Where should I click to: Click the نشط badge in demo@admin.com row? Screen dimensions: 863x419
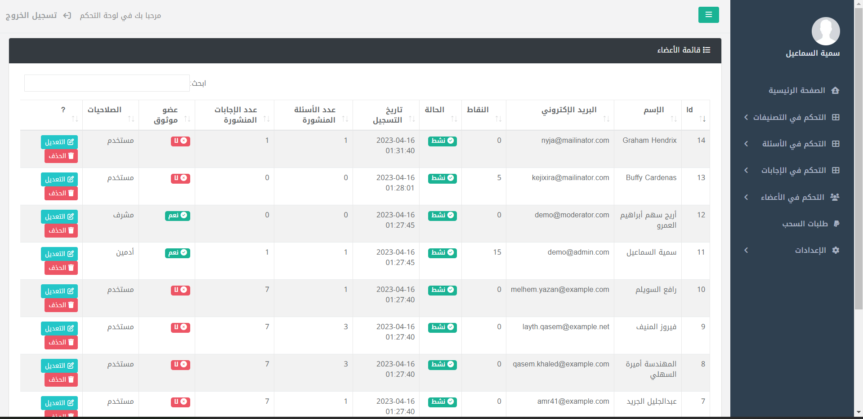(443, 253)
